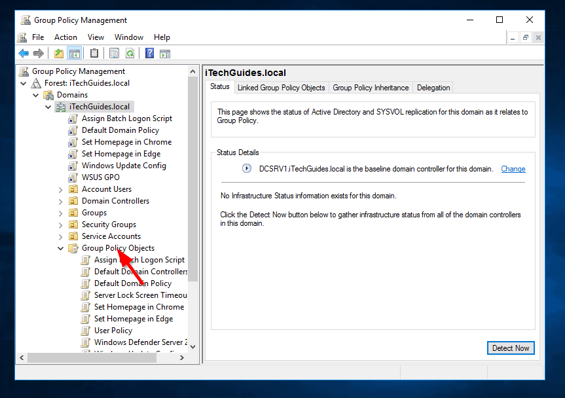The width and height of the screenshot is (565, 398).
Task: Collapse the Group Policy Objects node
Action: tap(61, 248)
